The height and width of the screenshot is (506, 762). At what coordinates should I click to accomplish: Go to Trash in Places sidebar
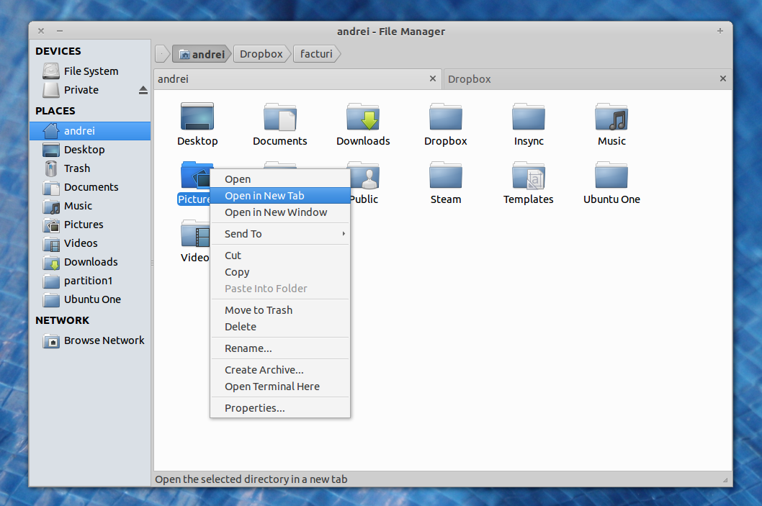click(76, 168)
